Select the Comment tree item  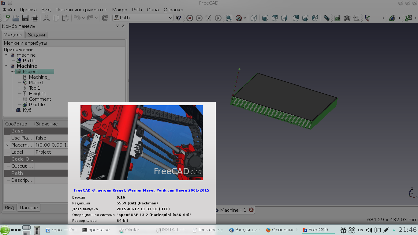coord(40,99)
